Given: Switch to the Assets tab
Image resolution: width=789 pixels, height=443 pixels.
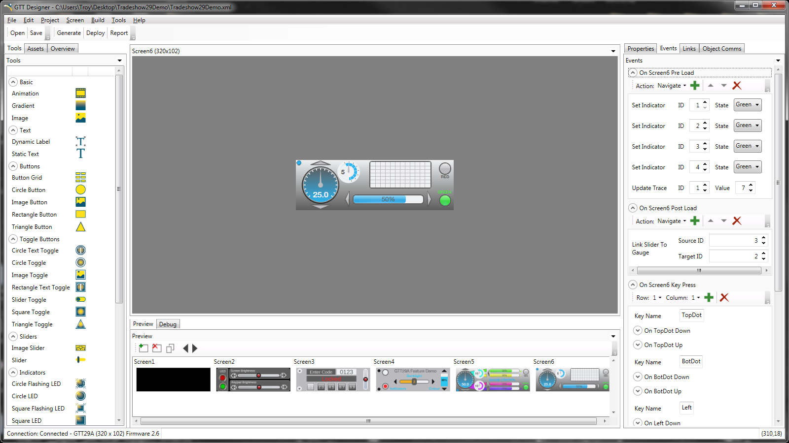Looking at the screenshot, I should [36, 48].
